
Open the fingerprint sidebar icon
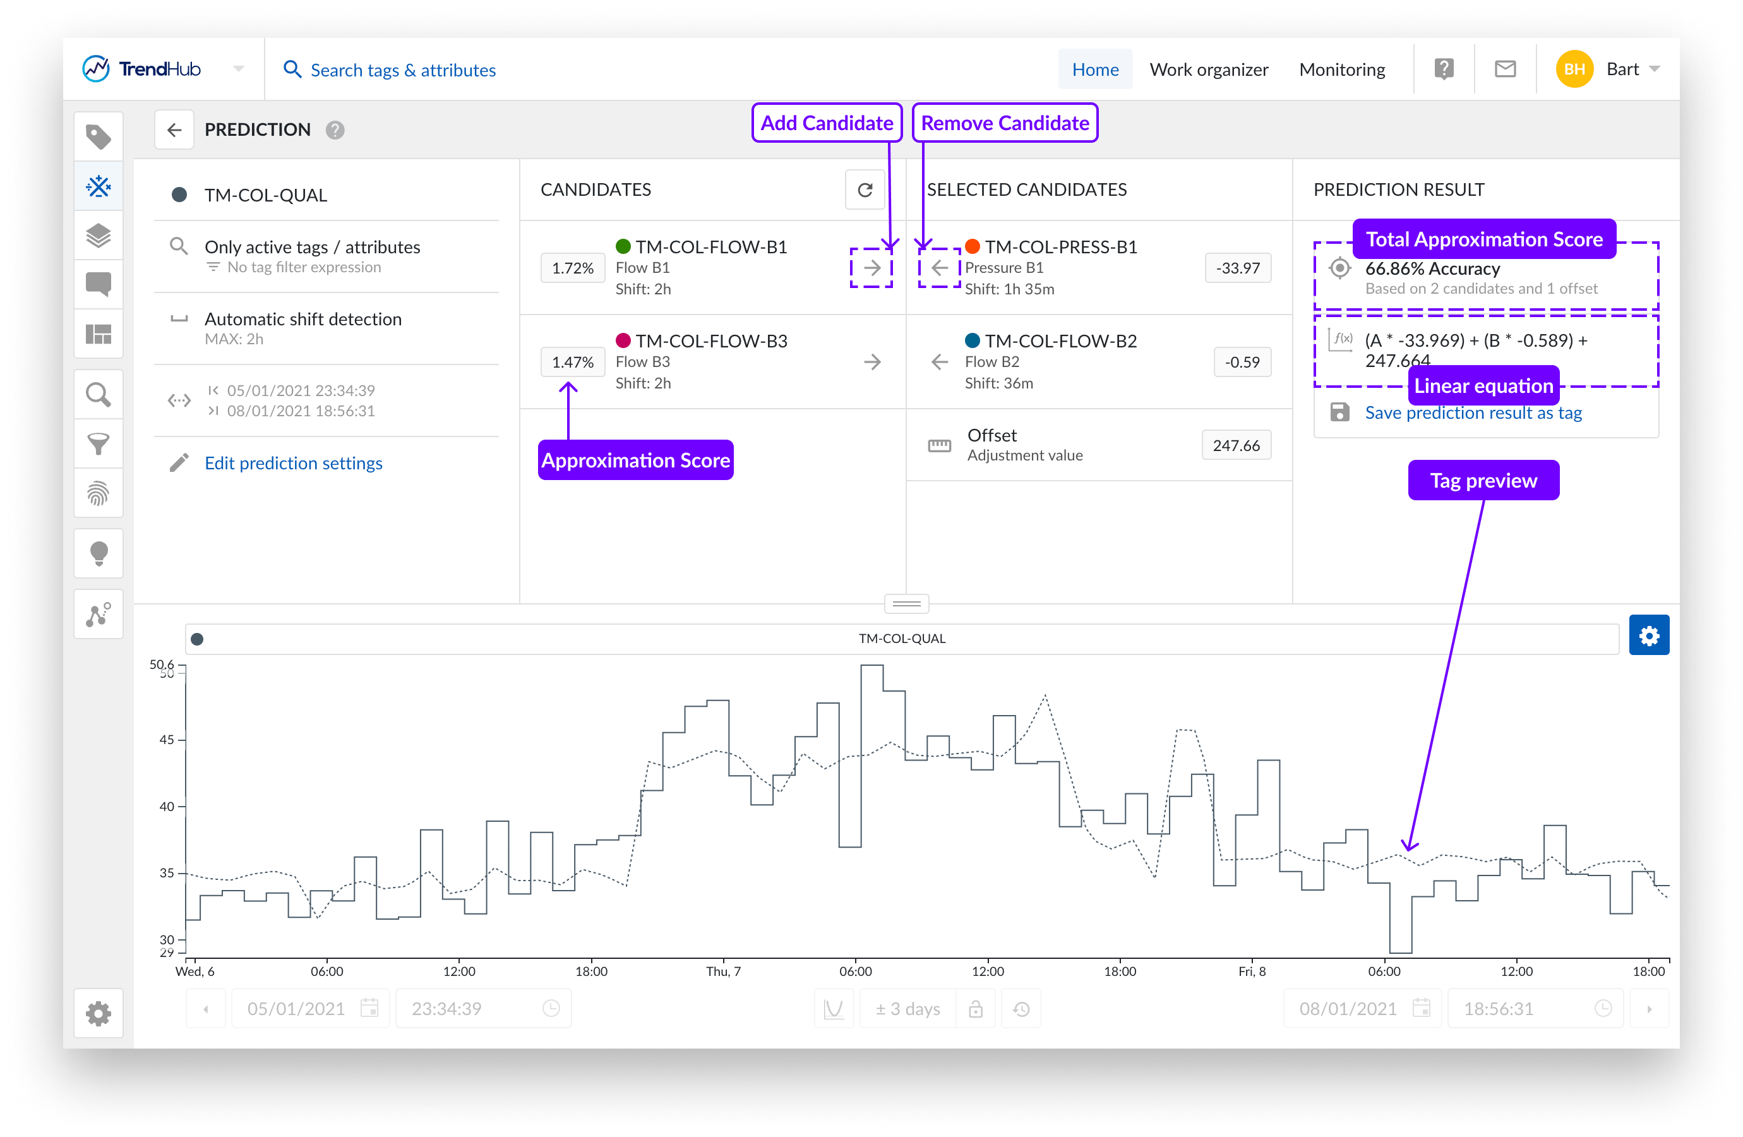(x=98, y=493)
